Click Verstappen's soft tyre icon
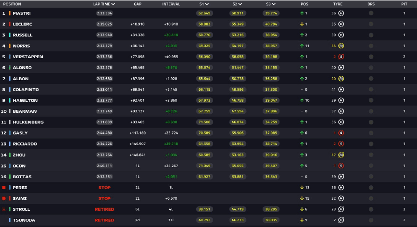Screen dimensions: 417x227 click(x=341, y=57)
